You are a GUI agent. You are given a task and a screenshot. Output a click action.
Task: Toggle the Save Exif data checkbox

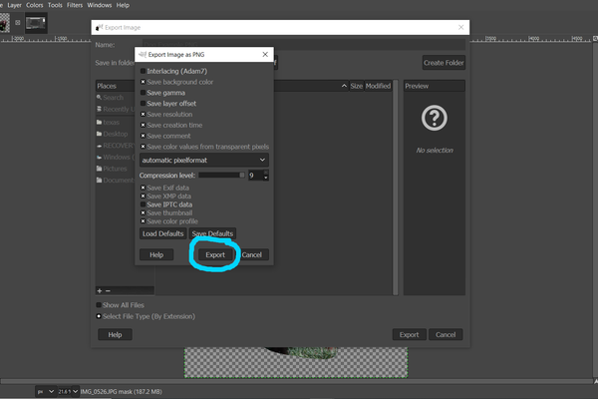[143, 188]
